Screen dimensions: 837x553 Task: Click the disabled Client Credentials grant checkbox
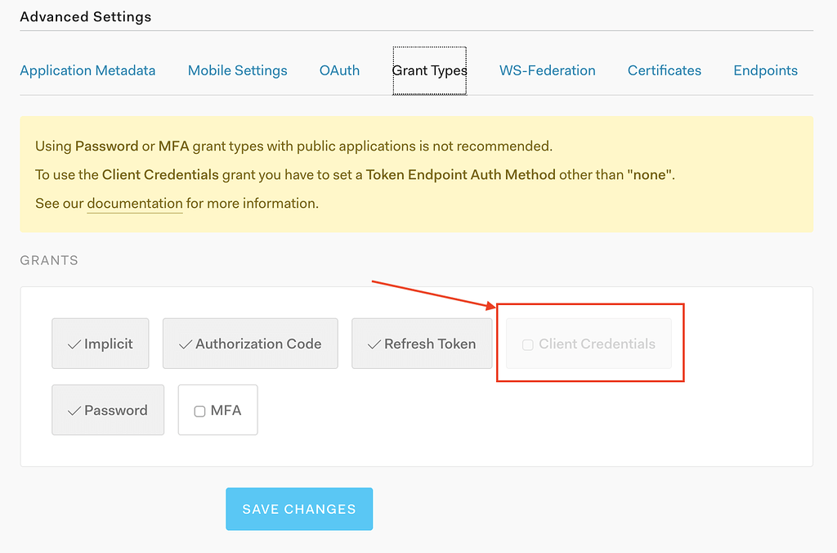click(528, 344)
